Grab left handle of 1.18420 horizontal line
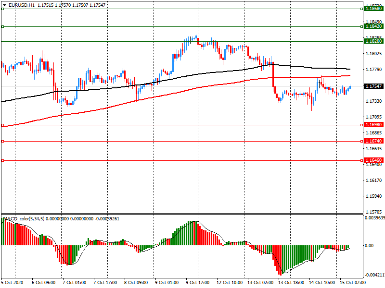Viewport: 385px width, 288px height. (x=3, y=26)
